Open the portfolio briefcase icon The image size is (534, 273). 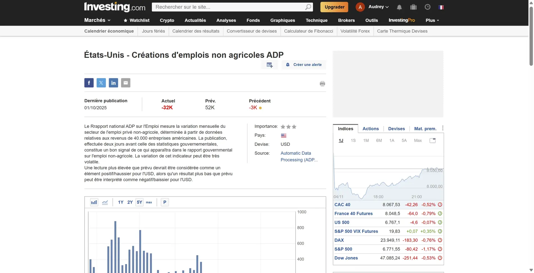[x=413, y=7]
